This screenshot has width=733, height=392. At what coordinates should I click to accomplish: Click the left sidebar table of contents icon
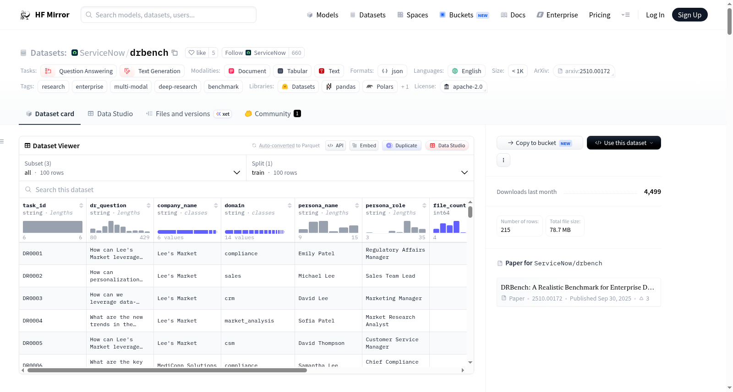2,141
